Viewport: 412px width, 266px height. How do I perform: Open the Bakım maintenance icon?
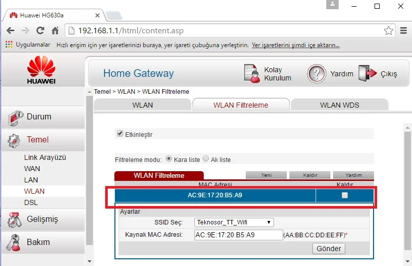[x=16, y=242]
